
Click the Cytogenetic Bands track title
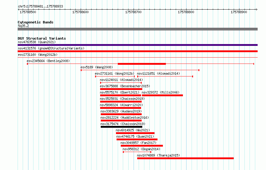pyautogui.click(x=36, y=22)
